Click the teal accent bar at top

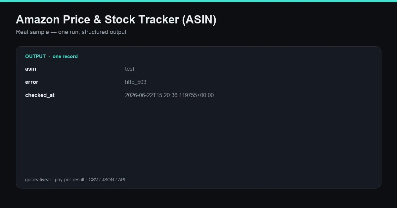pyautogui.click(x=198, y=1)
